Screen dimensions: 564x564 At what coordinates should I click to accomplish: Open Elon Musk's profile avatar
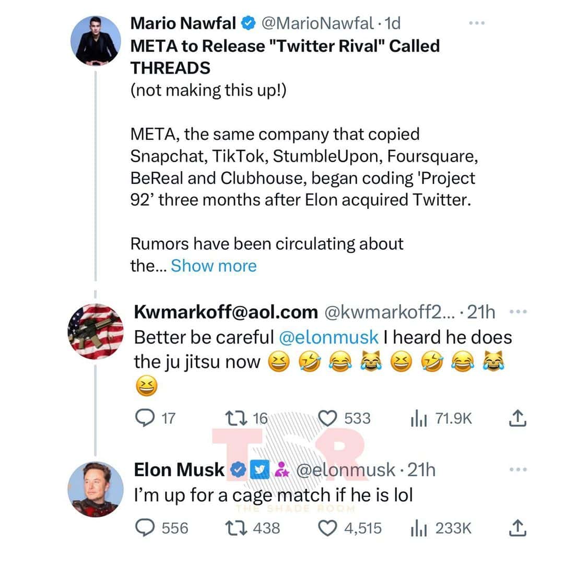pyautogui.click(x=96, y=489)
